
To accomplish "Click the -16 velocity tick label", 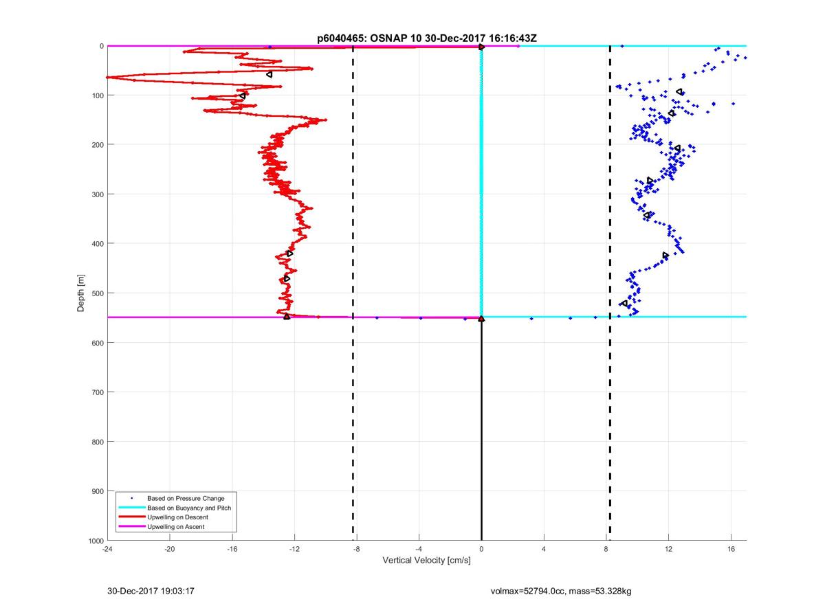I will point(232,549).
